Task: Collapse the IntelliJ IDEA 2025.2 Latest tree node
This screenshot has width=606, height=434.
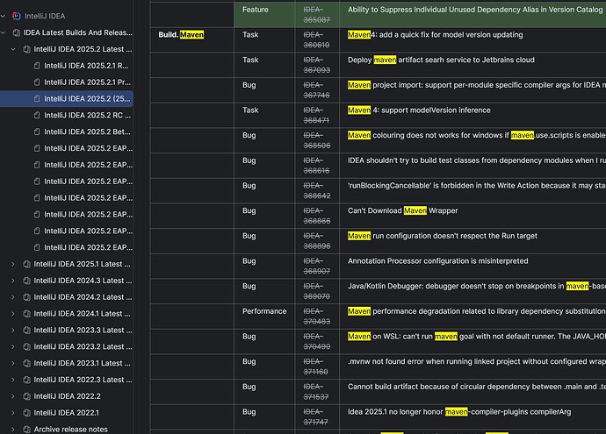Action: point(13,49)
